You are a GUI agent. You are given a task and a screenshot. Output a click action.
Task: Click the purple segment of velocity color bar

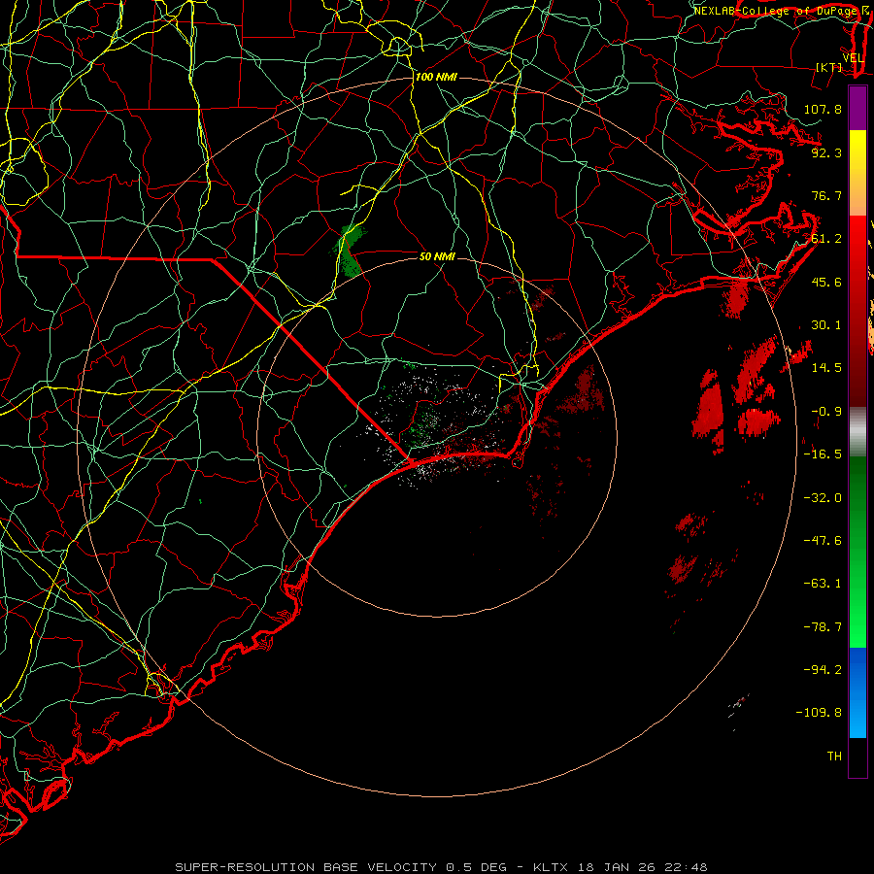857,108
